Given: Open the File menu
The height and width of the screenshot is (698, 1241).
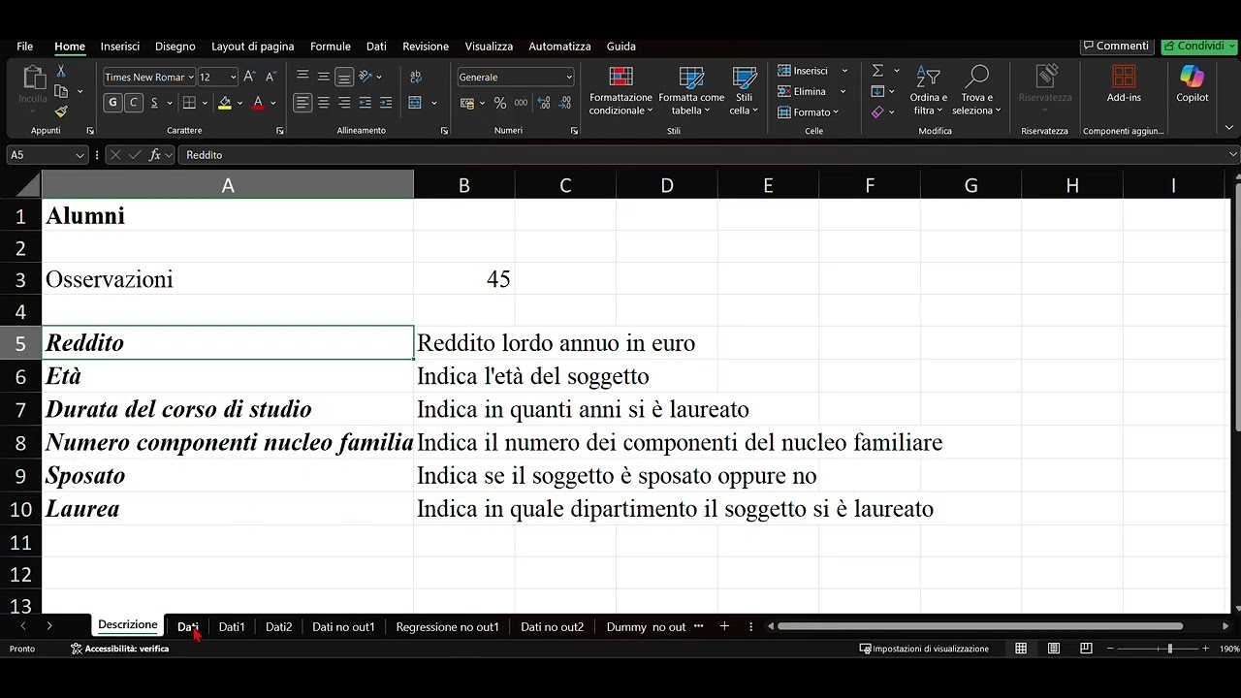Looking at the screenshot, I should (x=25, y=46).
